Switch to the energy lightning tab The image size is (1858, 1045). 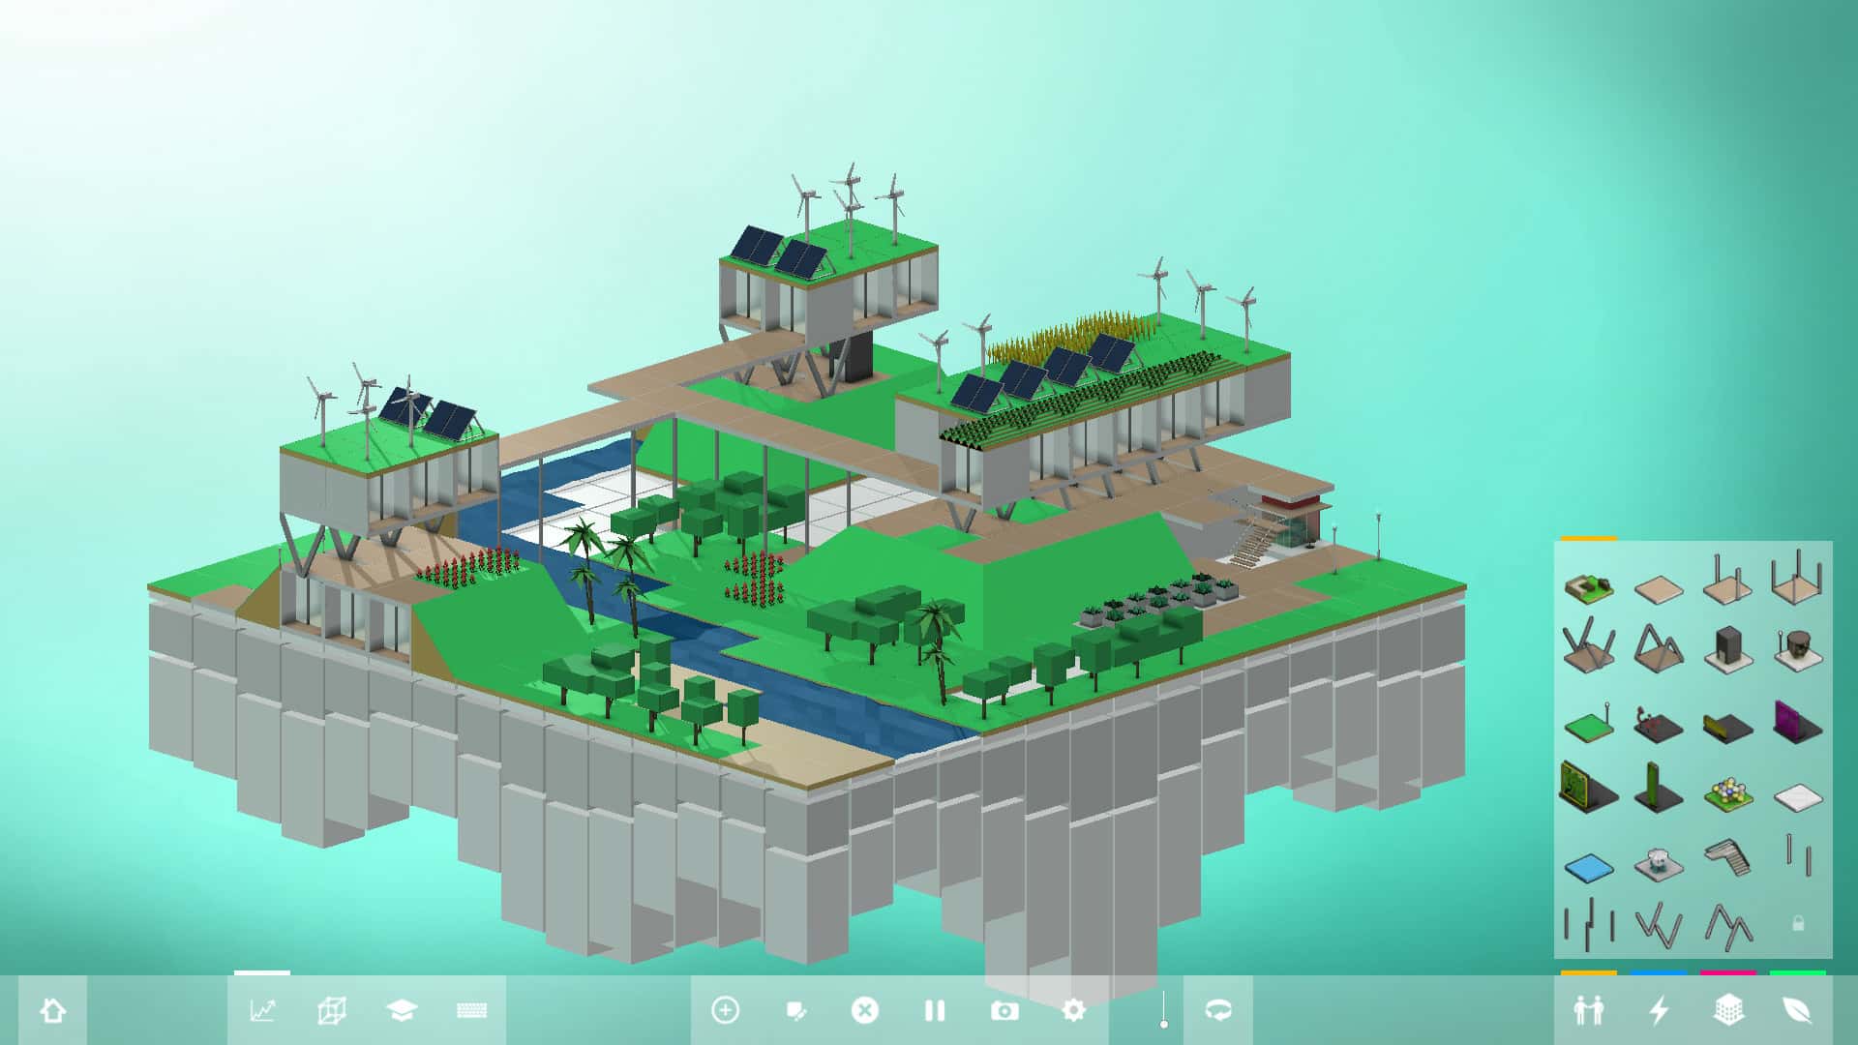tap(1659, 1011)
